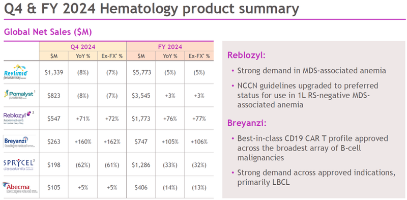Image resolution: width=407 pixels, height=200 pixels.
Task: Select the FY 2024 column header
Action: (x=170, y=47)
